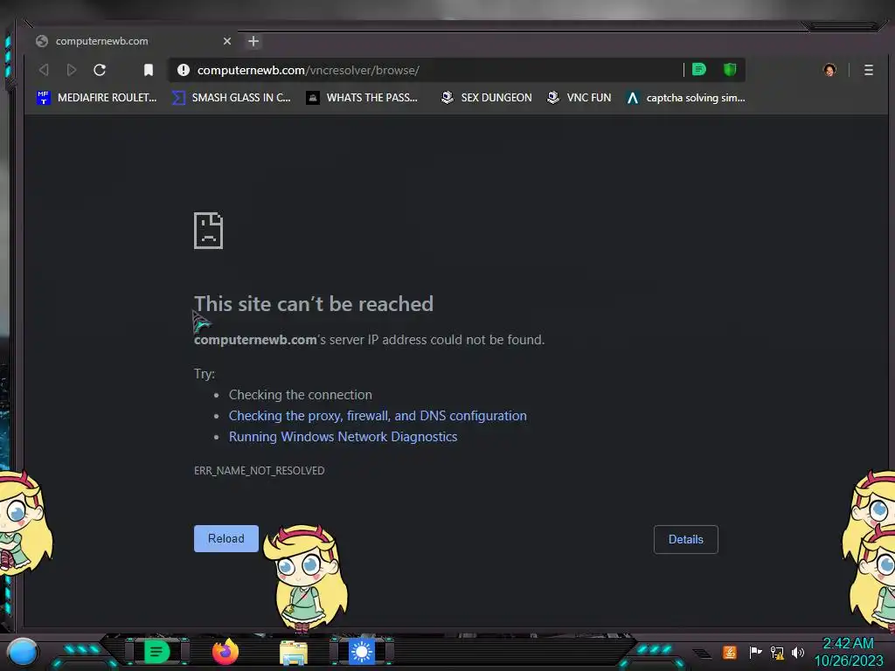Click the Star Butterfly mascot beside the Reload button
Image resolution: width=895 pixels, height=671 pixels.
click(x=307, y=578)
